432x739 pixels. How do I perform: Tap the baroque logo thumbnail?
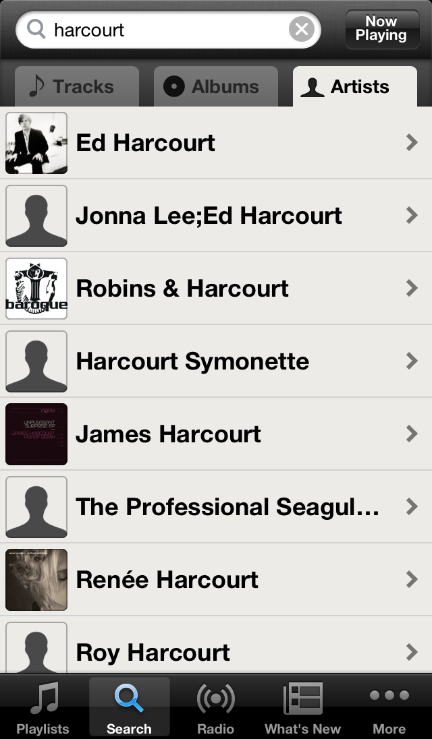coord(36,289)
